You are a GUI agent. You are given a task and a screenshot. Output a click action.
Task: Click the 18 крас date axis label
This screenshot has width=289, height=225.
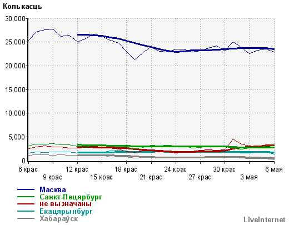click(126, 169)
